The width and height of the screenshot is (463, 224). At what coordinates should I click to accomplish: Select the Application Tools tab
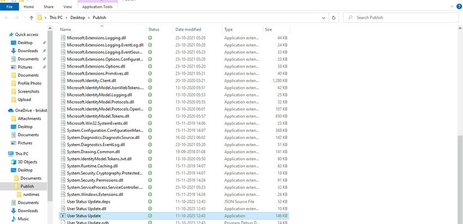97,7
